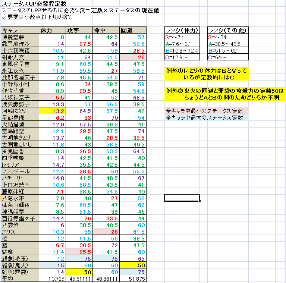Click the 雑魚(毛玉) character name cell
The height and width of the screenshot is (283, 286).
[20, 258]
